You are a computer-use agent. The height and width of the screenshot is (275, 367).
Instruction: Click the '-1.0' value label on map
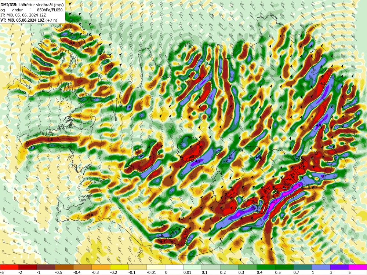click(90, 215)
